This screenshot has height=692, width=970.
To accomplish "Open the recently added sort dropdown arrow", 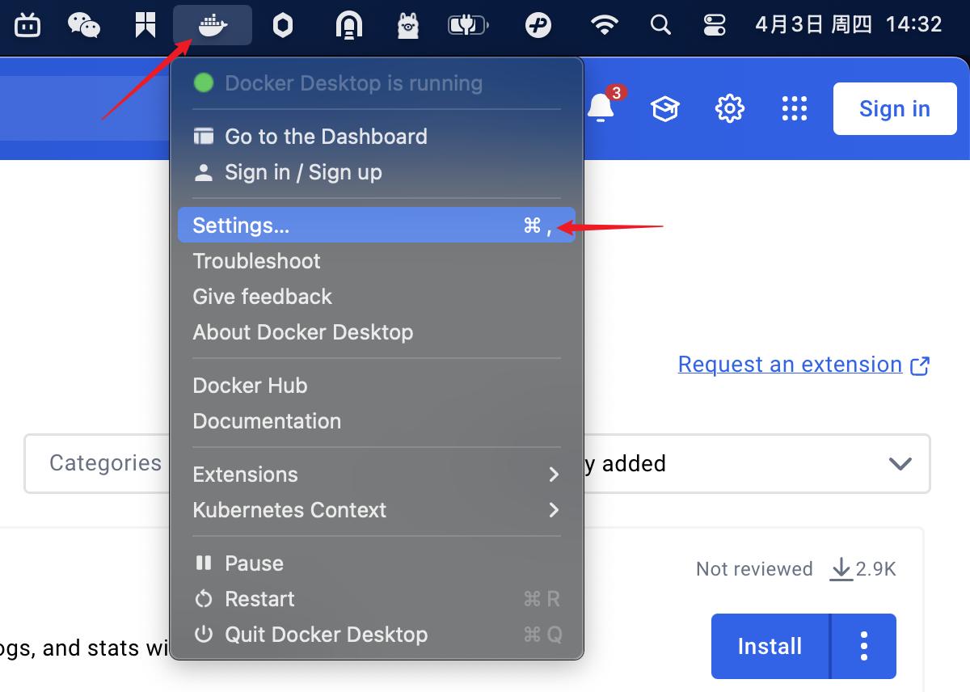I will tap(900, 464).
